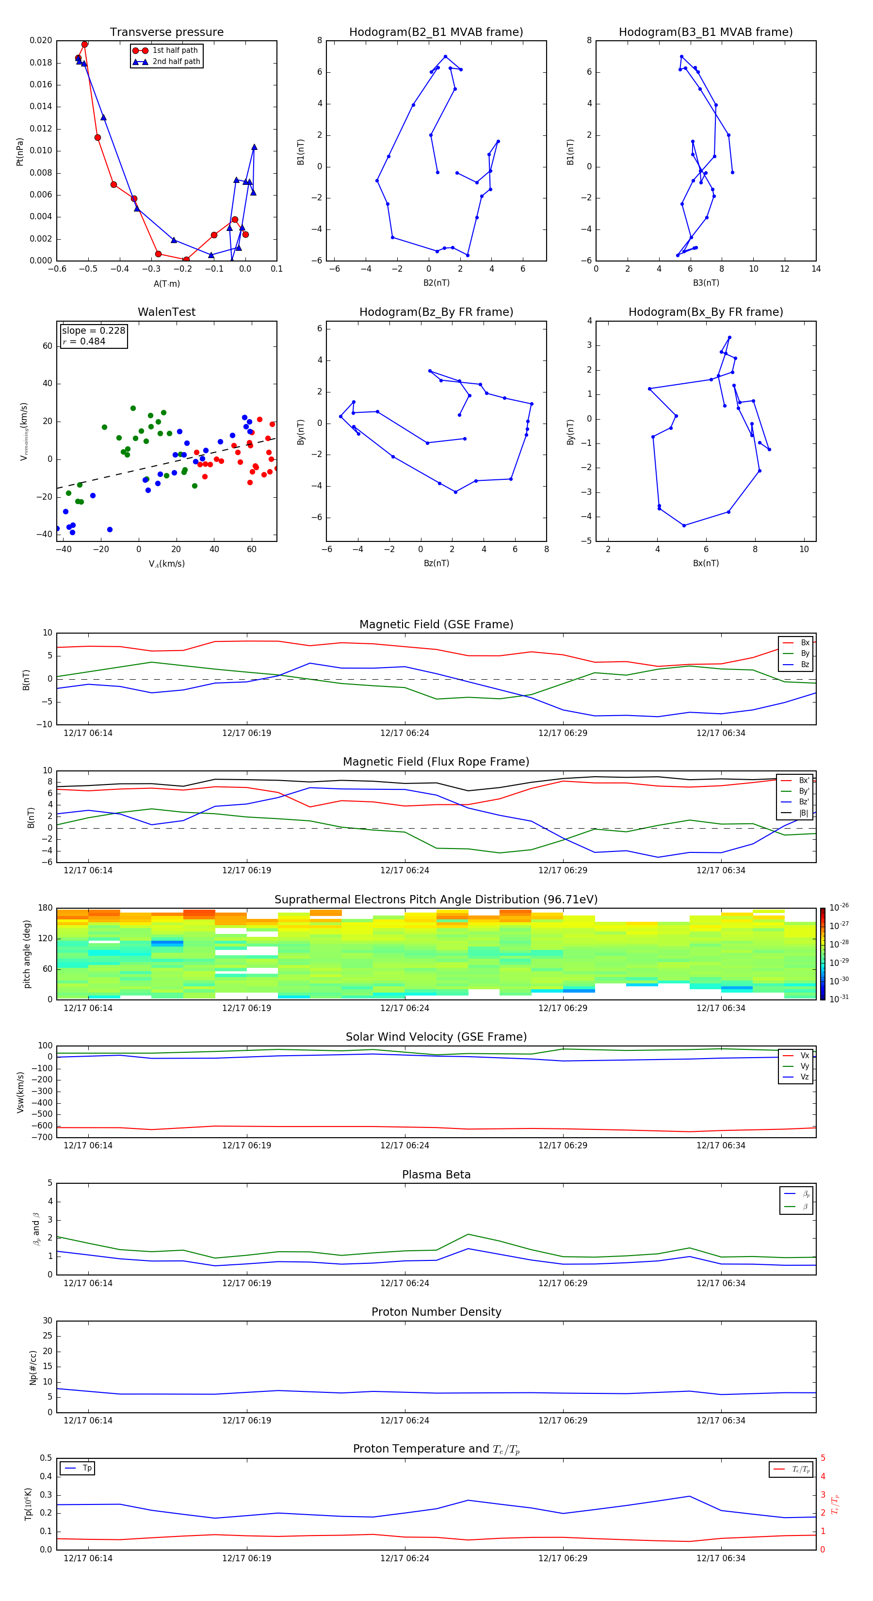Click '12/17 06:34' tick in solar wind velocity
The width and height of the screenshot is (873, 1601).
(721, 1145)
